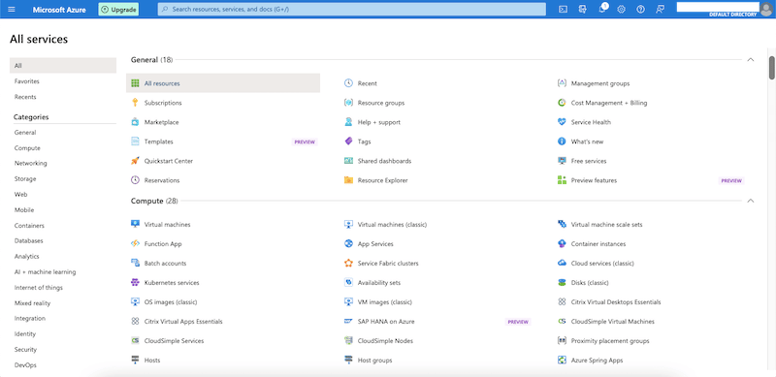
Task: Click the Marketplace bag icon
Action: tap(135, 122)
